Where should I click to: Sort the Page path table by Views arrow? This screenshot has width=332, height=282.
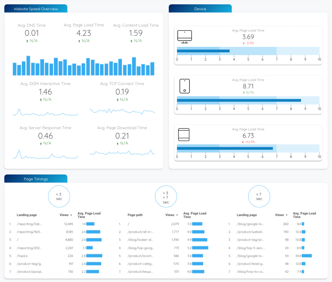tap(177, 215)
